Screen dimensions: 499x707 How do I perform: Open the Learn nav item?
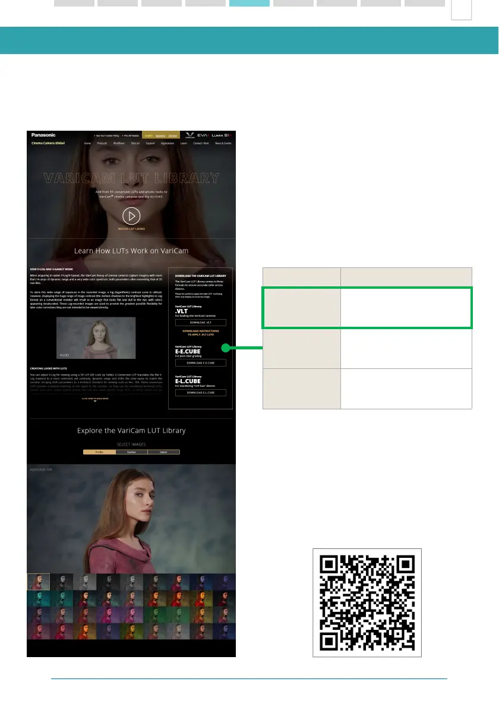pos(184,143)
